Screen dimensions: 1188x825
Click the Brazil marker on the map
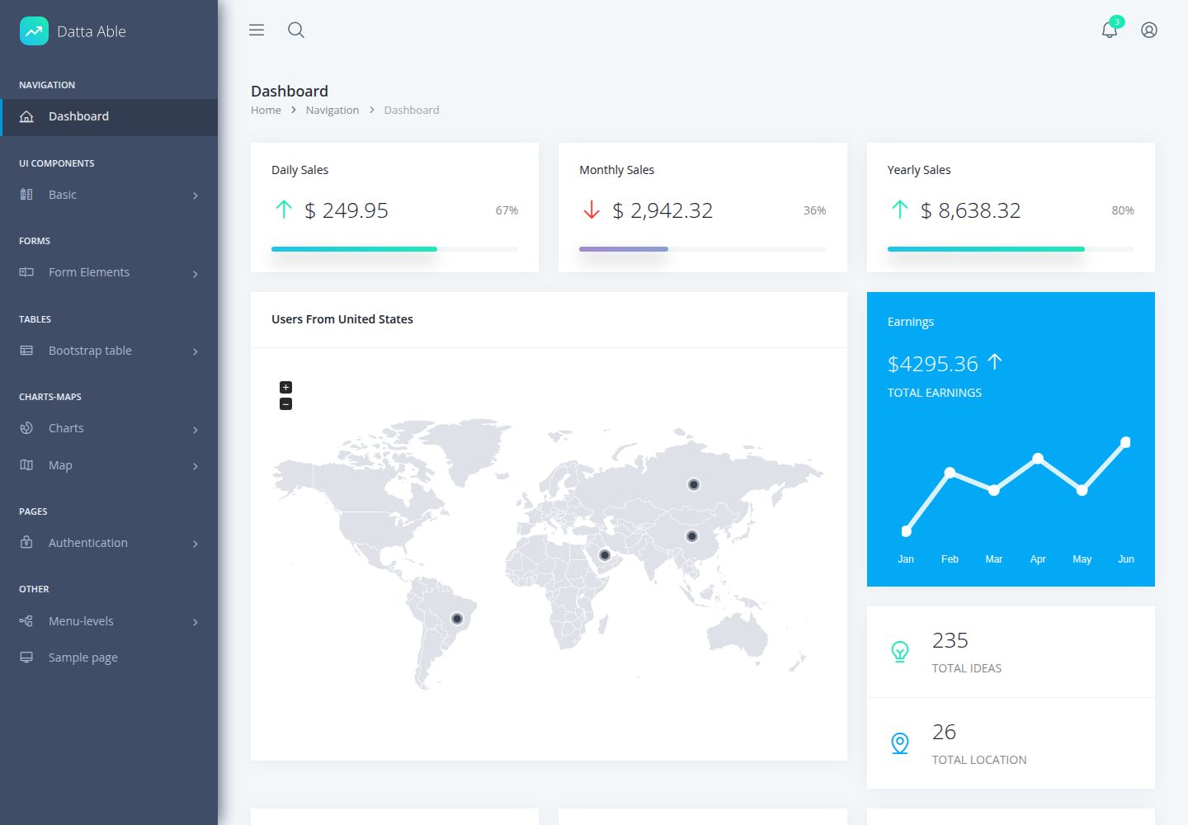457,619
